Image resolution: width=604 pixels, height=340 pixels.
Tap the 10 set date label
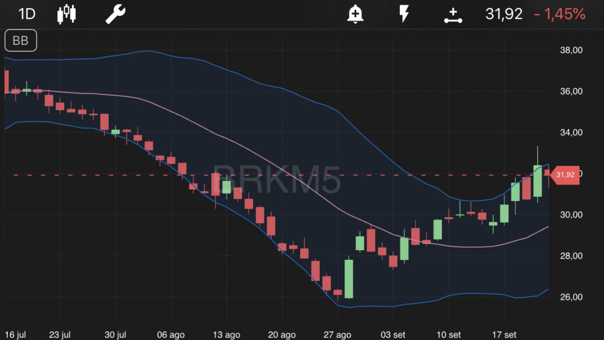448,335
